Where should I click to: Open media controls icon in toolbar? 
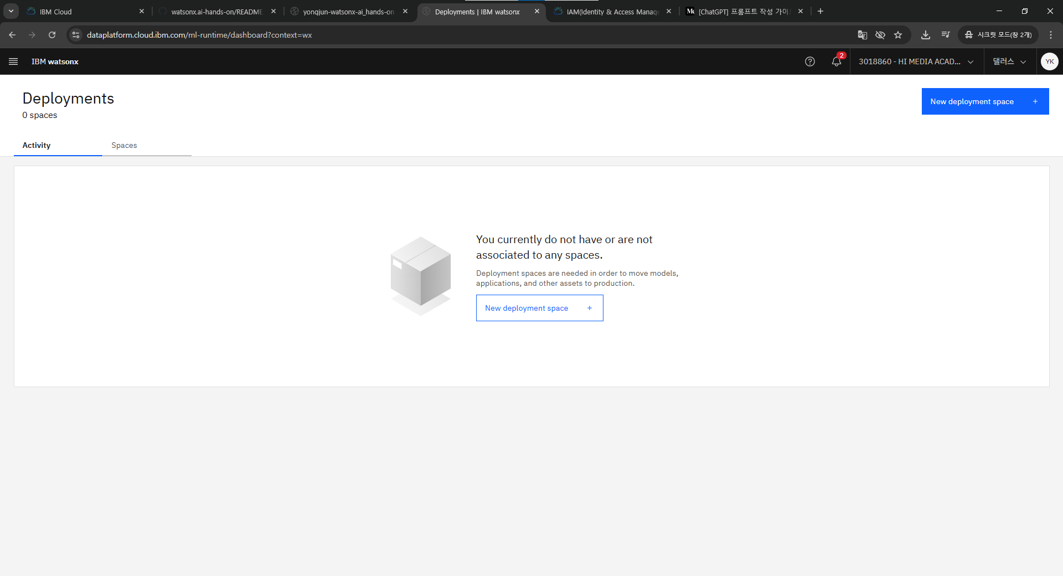(945, 35)
